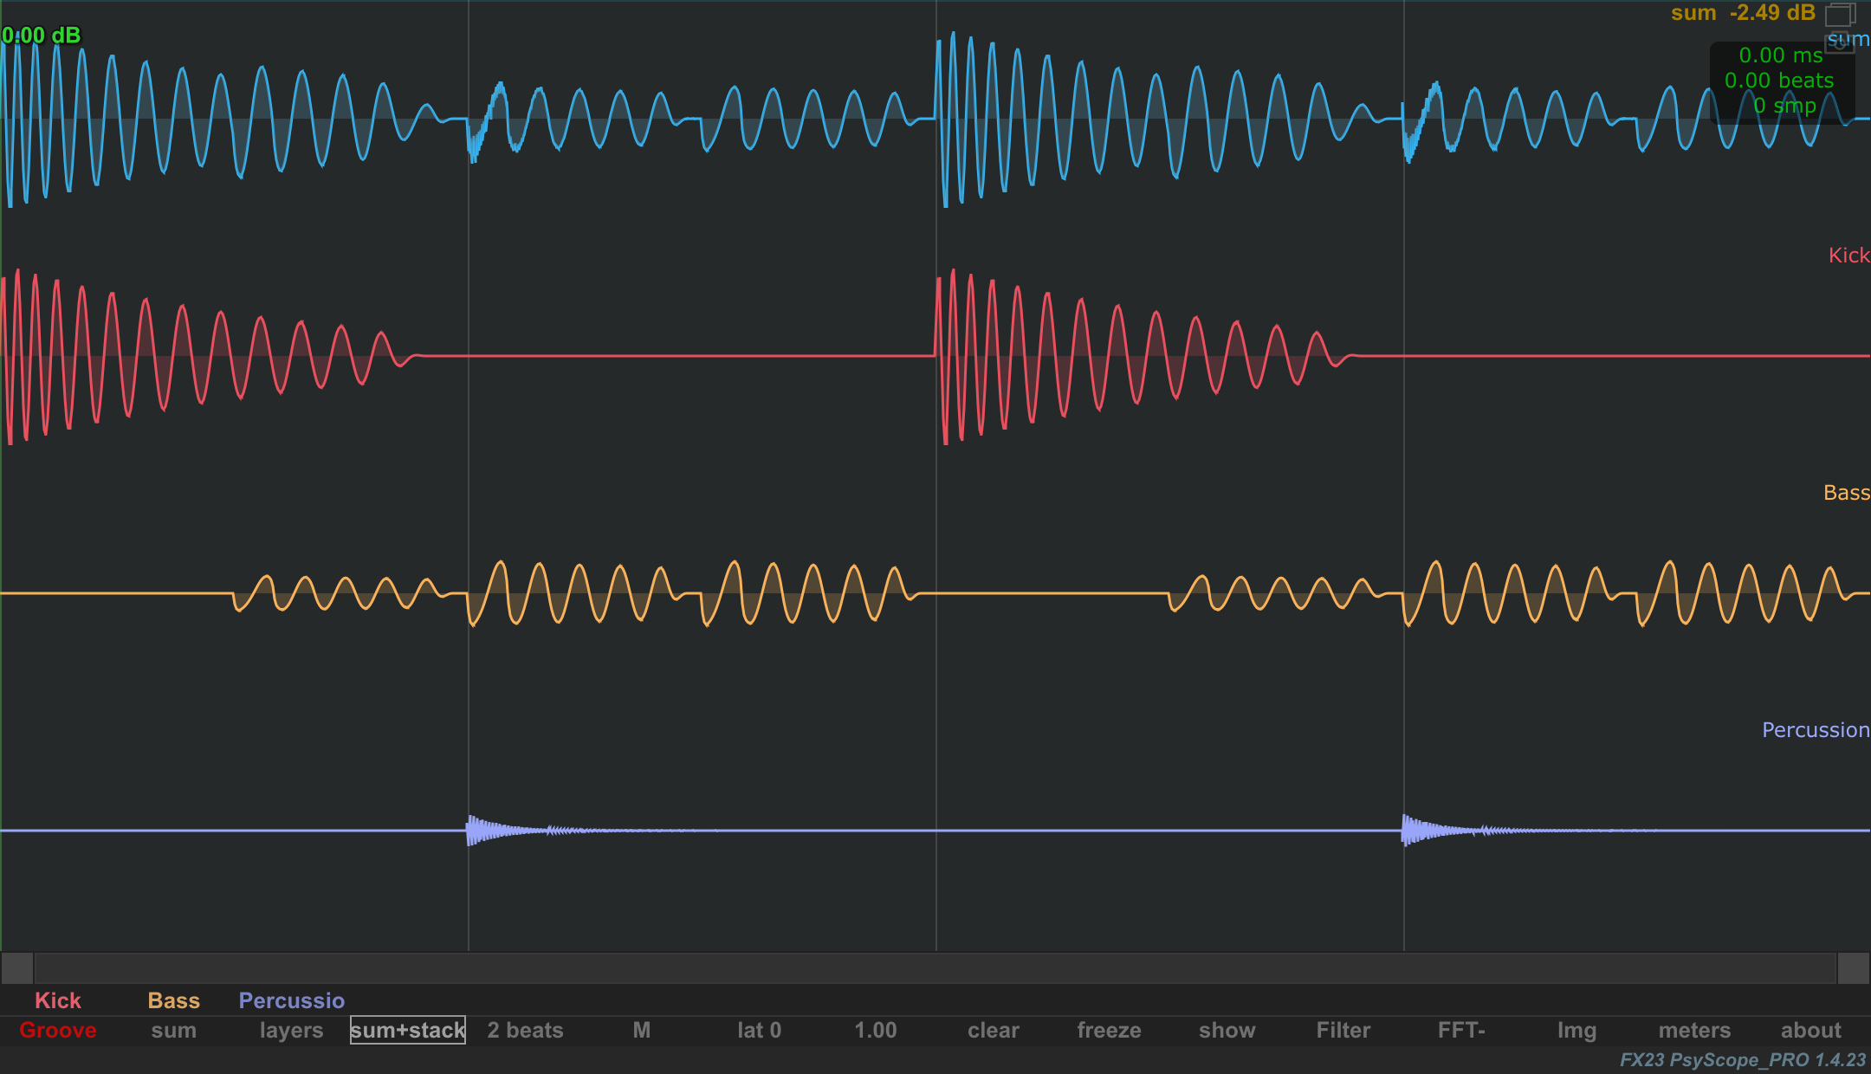Click the Kick track label on the right
Viewport: 1871px width, 1074px height.
pyautogui.click(x=1848, y=256)
